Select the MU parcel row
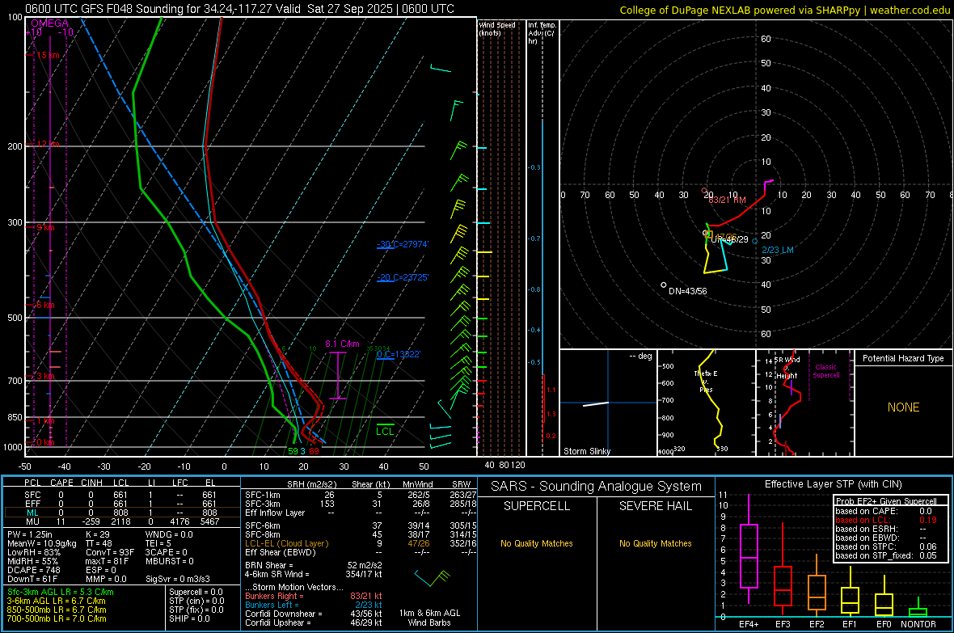Screen dimensions: 954x633 point(122,521)
